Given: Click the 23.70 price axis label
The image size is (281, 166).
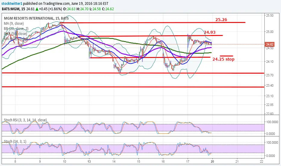Looking at the screenshot, I should [x=270, y=75].
